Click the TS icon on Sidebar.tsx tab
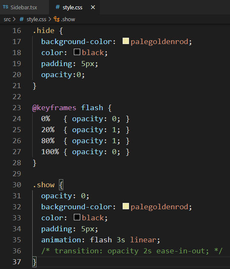This screenshot has width=230, height=269. coord(6,7)
